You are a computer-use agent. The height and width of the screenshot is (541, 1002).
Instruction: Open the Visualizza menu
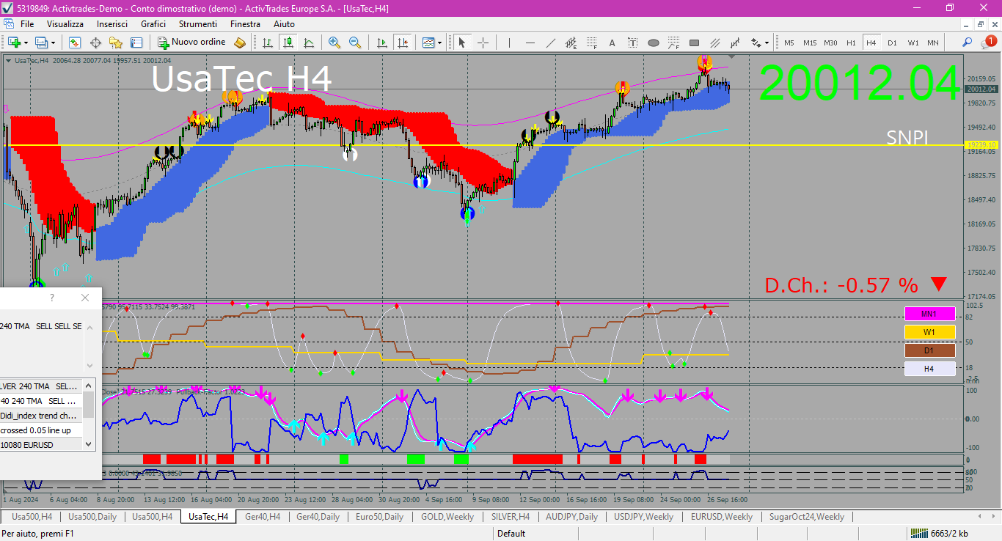[65, 24]
